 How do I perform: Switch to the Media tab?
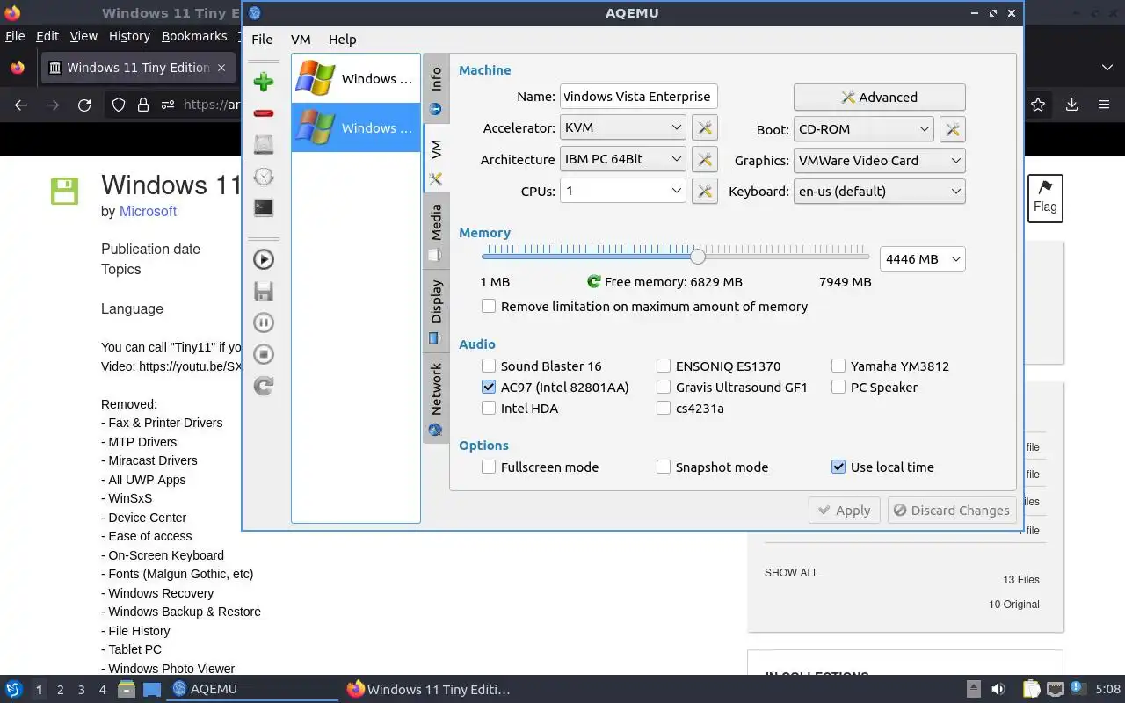[x=436, y=232]
